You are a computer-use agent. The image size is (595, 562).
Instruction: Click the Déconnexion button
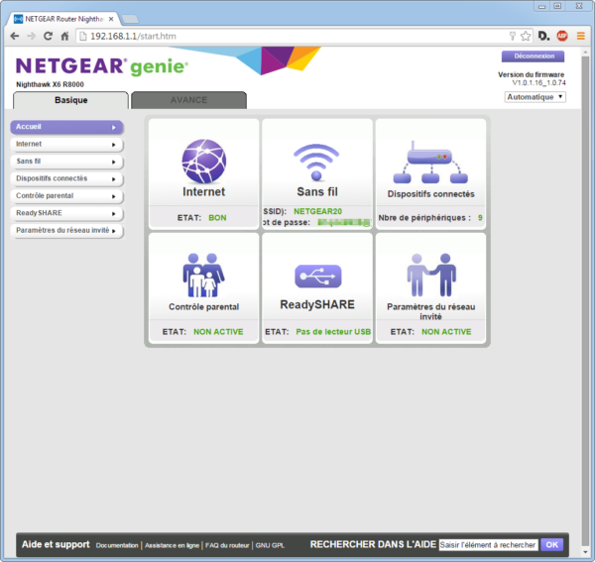point(534,56)
